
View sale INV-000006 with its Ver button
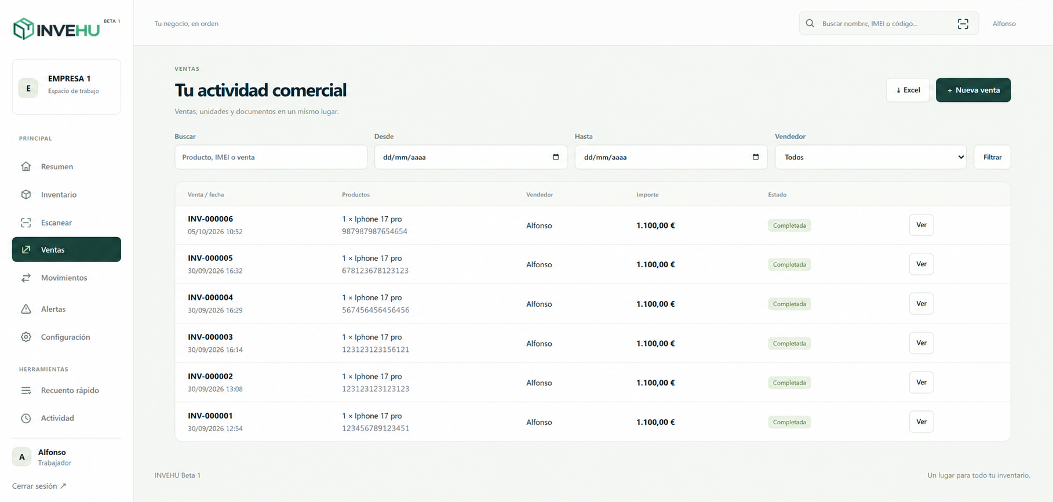tap(921, 225)
